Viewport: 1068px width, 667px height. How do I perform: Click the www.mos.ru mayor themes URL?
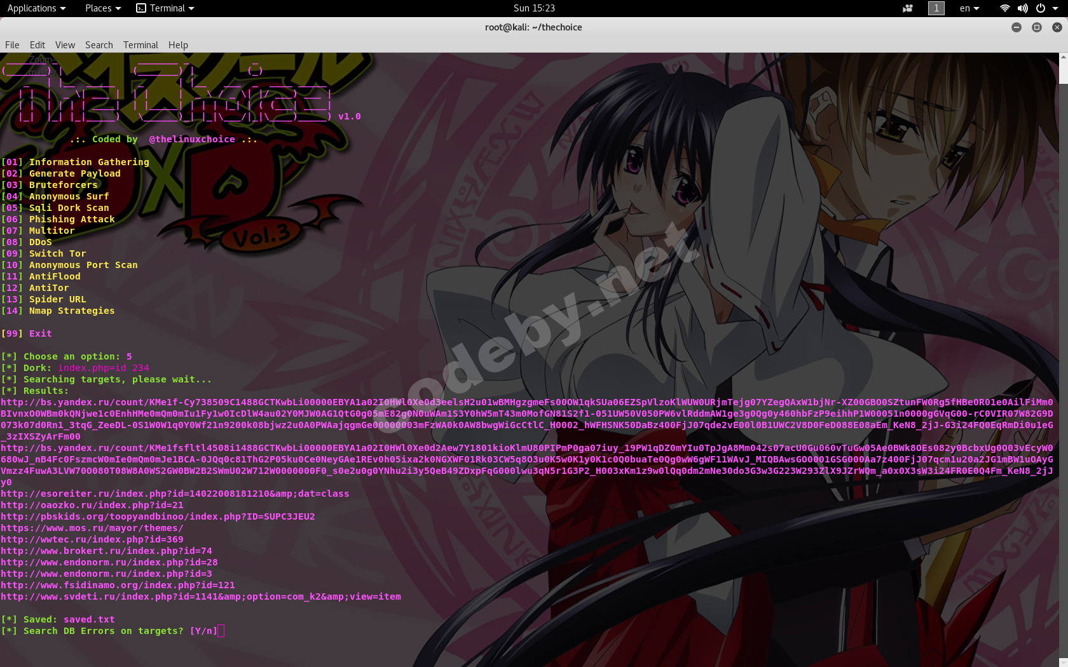tap(92, 528)
